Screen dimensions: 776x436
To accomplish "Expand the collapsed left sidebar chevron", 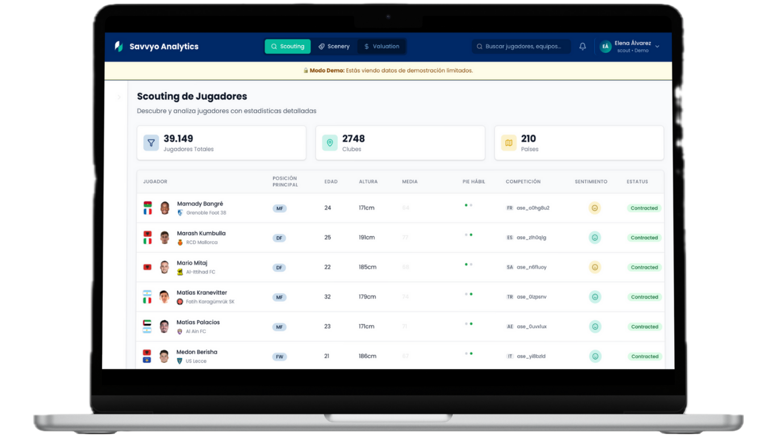I will click(x=119, y=97).
